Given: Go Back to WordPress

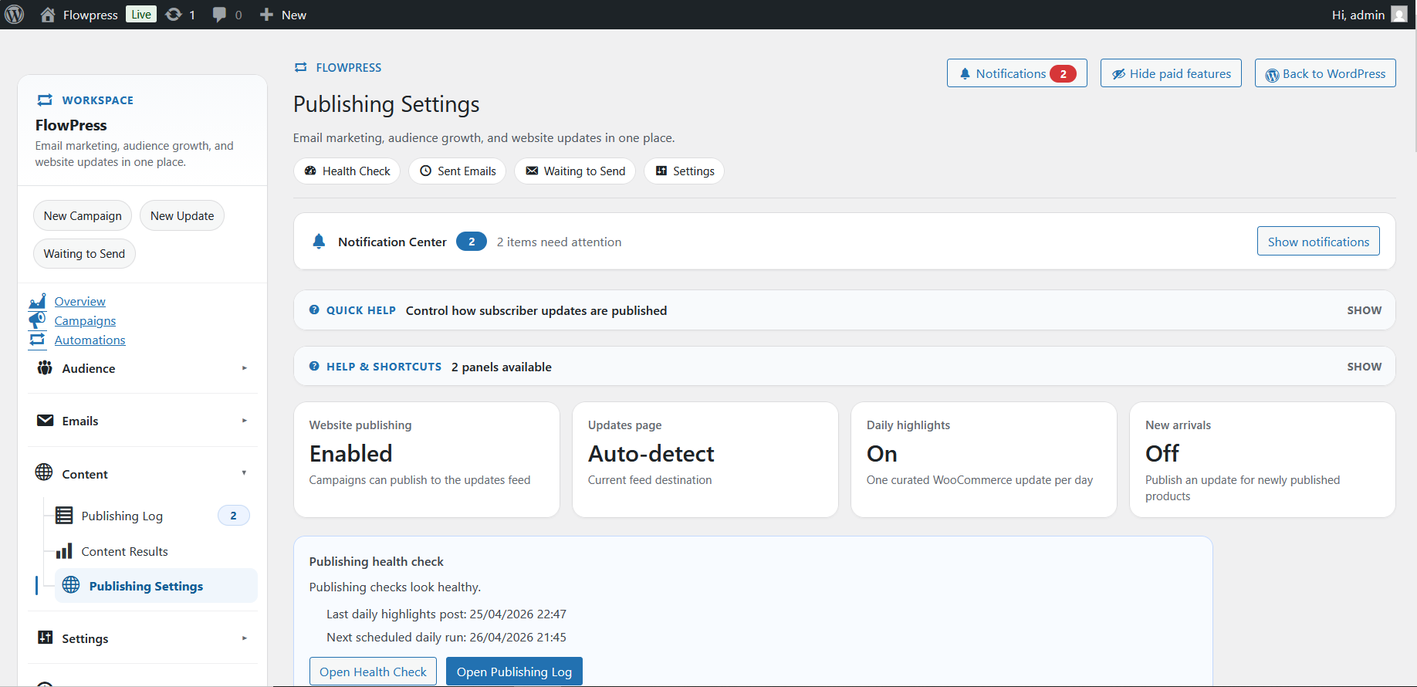Looking at the screenshot, I should [1325, 73].
